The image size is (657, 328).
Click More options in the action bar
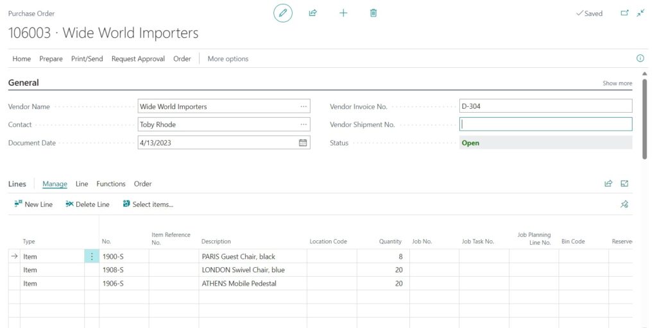pos(228,58)
